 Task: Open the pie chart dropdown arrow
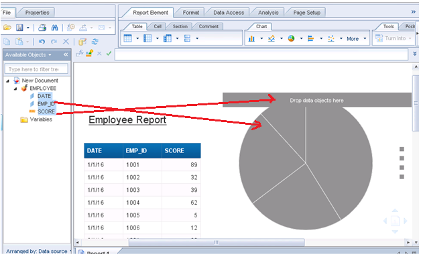point(301,39)
